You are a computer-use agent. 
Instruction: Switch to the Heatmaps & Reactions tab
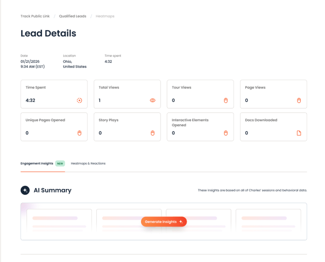click(88, 164)
